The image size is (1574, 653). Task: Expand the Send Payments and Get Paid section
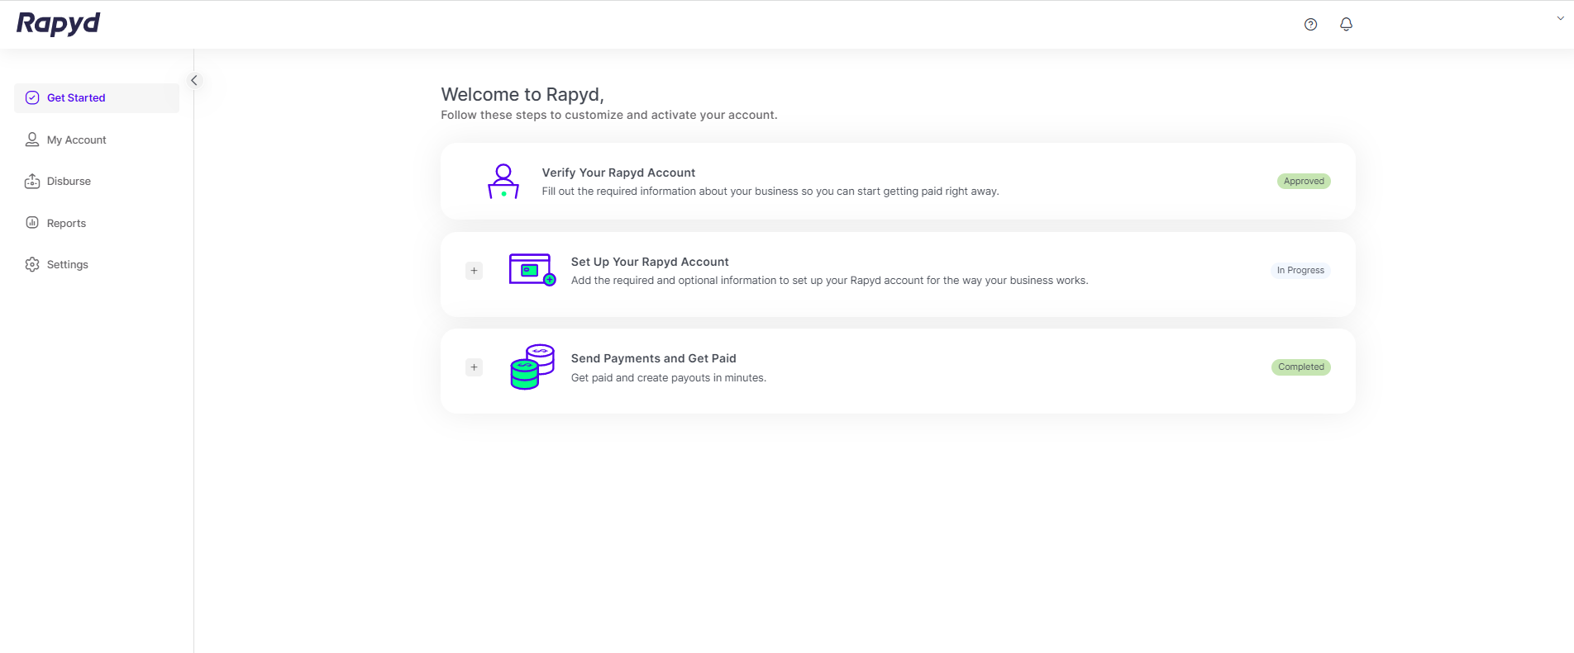[474, 367]
